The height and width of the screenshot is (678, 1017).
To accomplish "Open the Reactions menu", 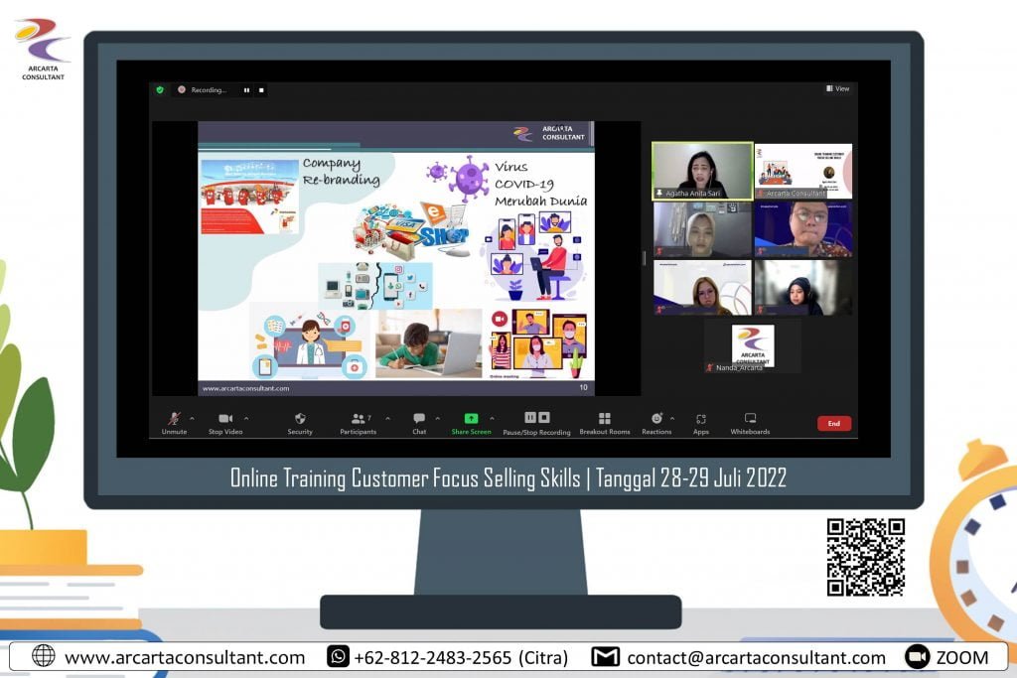I will (656, 419).
